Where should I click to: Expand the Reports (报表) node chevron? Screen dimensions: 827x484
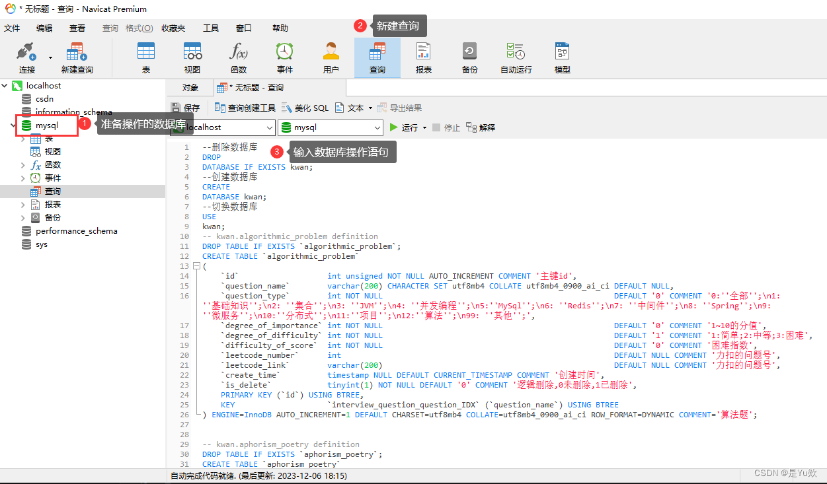tap(23, 205)
